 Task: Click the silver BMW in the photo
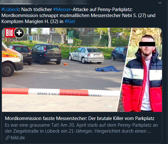coord(86,55)
